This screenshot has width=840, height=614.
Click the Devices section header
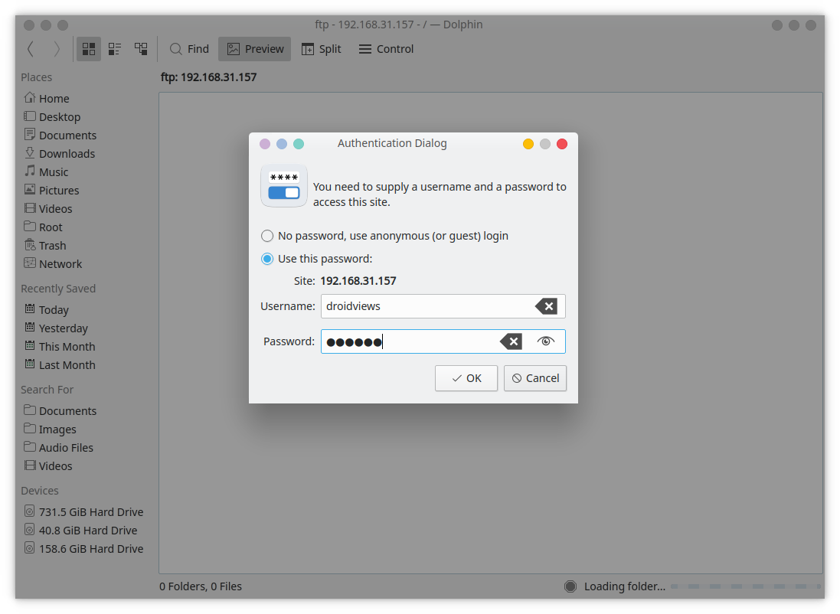[40, 491]
